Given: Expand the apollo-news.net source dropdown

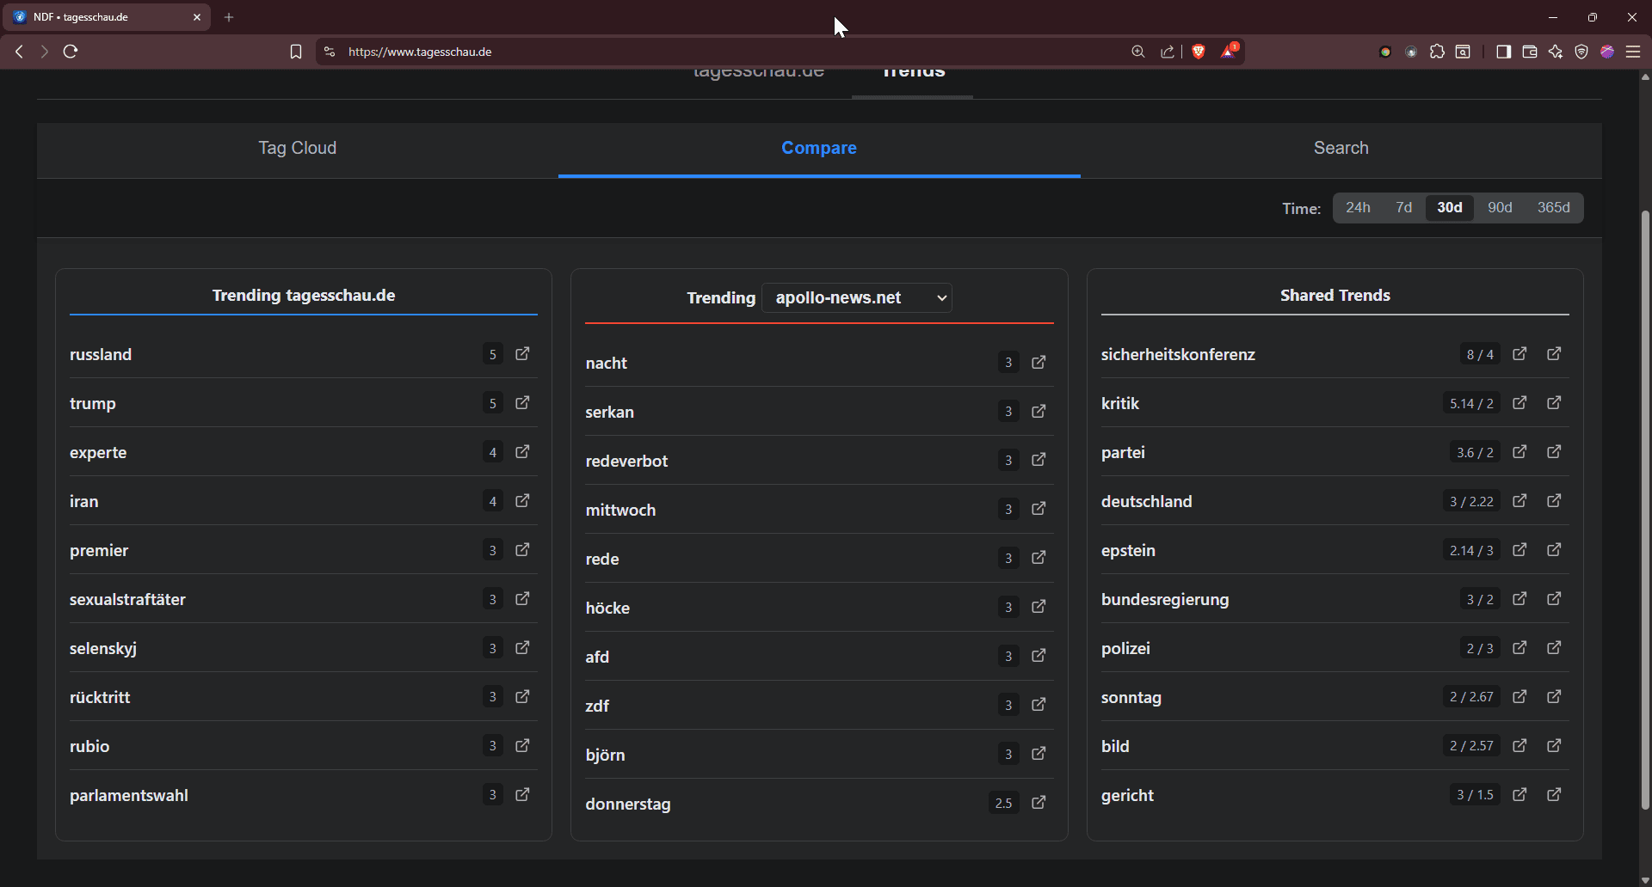Looking at the screenshot, I should pyautogui.click(x=857, y=297).
